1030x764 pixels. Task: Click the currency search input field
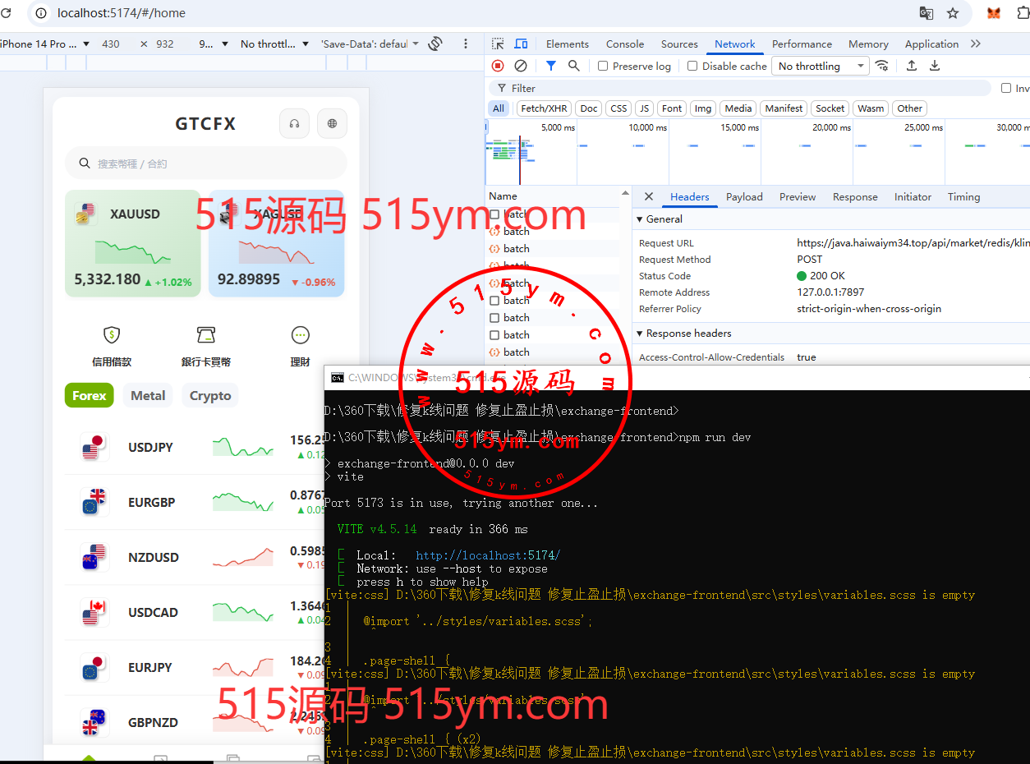point(205,163)
